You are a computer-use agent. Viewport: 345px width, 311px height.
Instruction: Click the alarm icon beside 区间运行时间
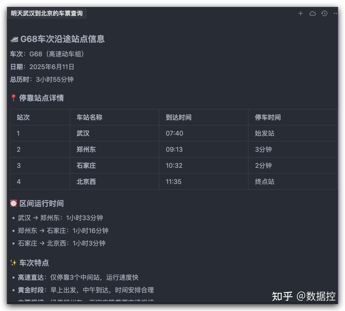click(x=13, y=203)
